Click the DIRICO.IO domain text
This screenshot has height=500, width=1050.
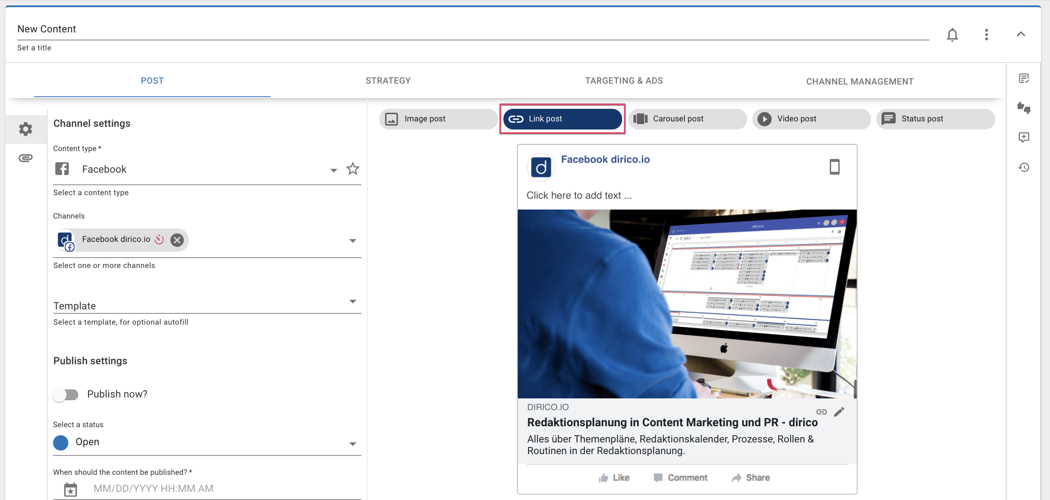548,407
